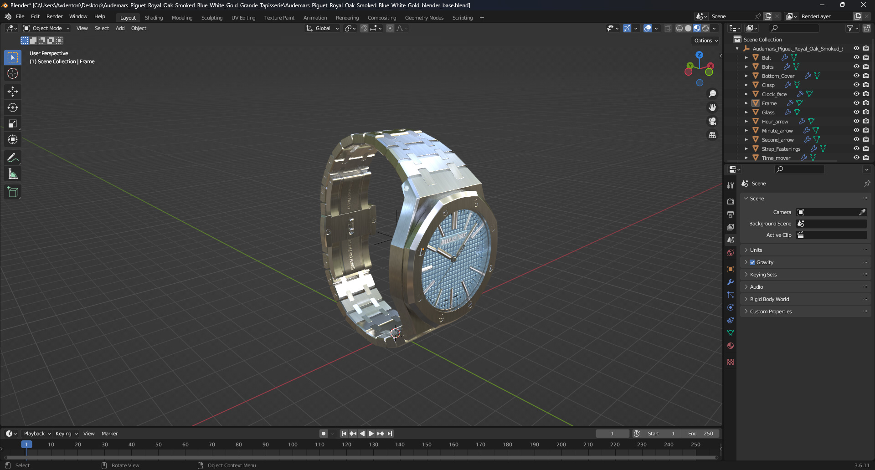The image size is (875, 470).
Task: Open the World properties tab
Action: point(731,253)
